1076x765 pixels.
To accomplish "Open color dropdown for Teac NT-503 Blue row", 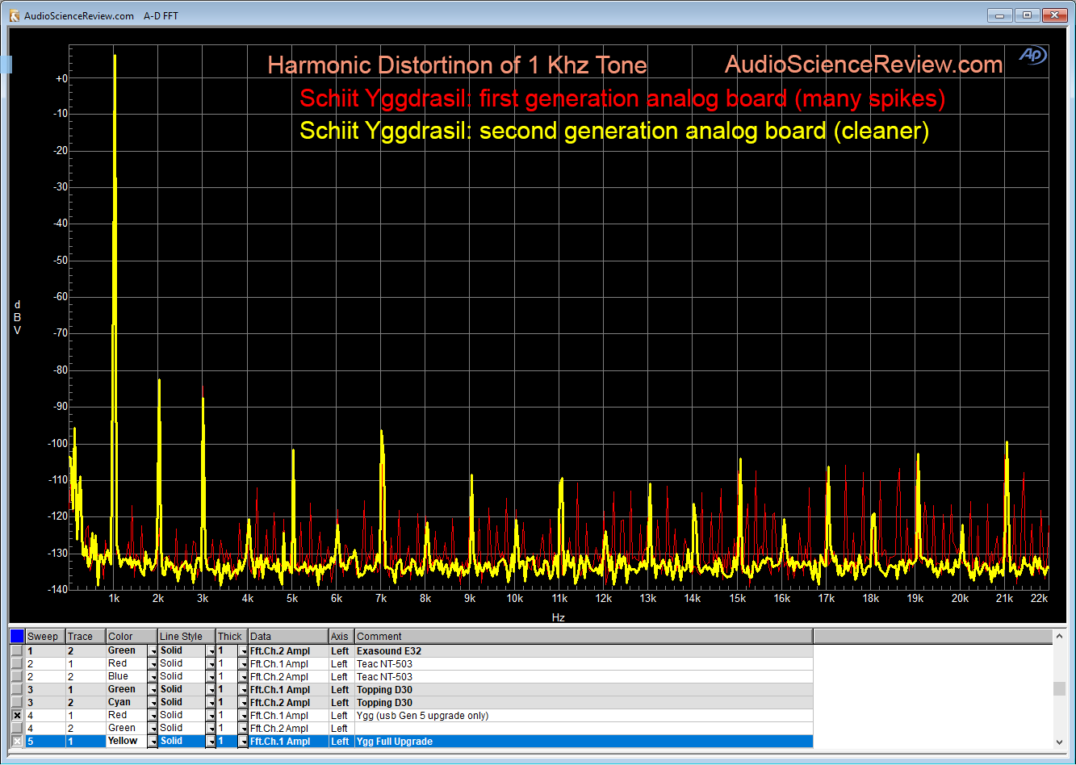I will [153, 676].
